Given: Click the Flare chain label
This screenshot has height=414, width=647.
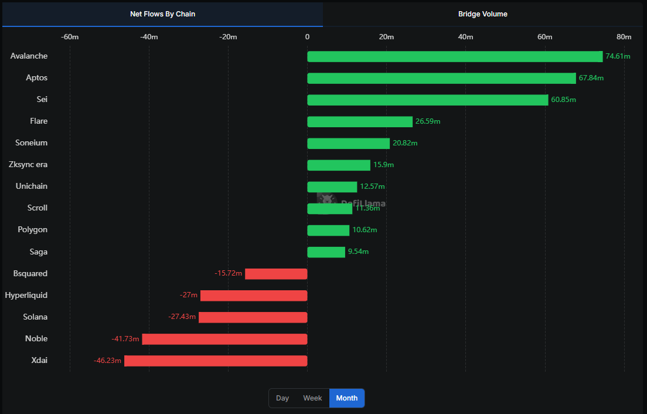Looking at the screenshot, I should 39,121.
